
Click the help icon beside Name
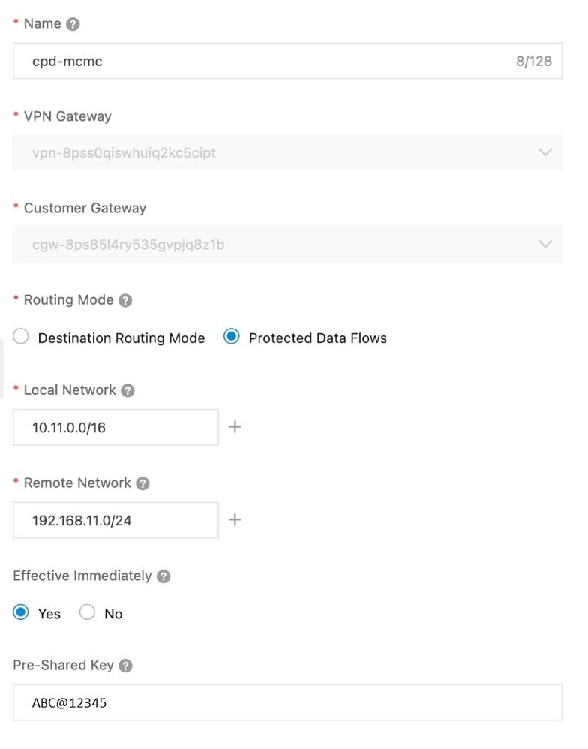click(x=73, y=24)
